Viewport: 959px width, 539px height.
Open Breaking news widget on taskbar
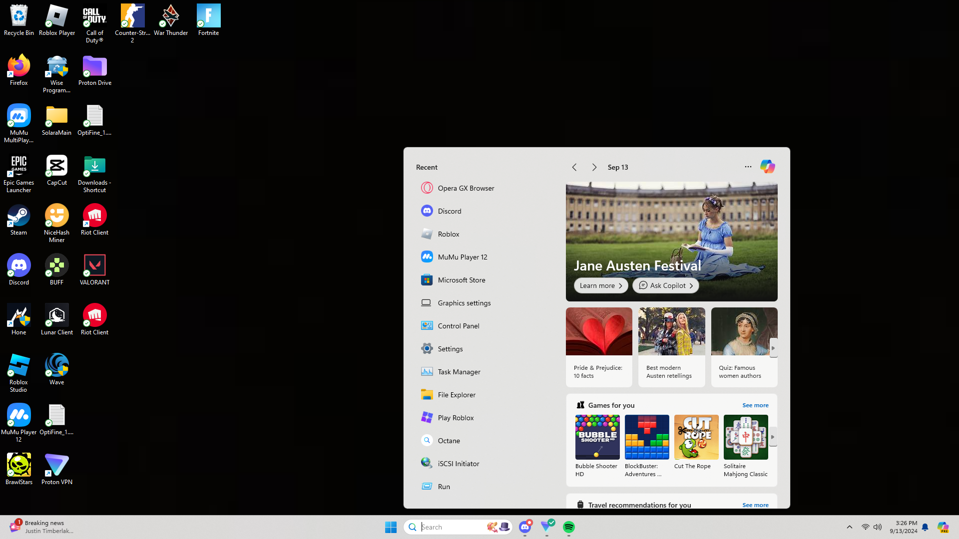[x=42, y=527]
